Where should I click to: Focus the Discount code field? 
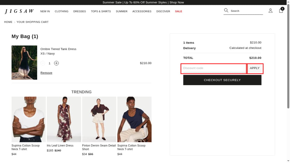214,68
